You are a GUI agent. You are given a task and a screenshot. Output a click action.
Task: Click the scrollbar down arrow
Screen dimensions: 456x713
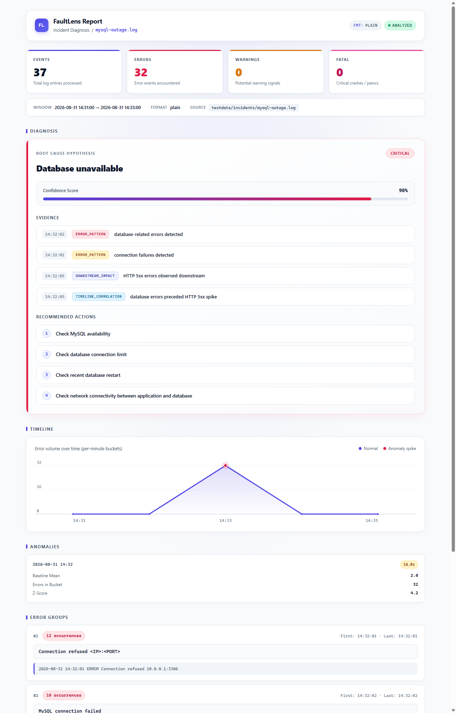[x=453, y=710]
